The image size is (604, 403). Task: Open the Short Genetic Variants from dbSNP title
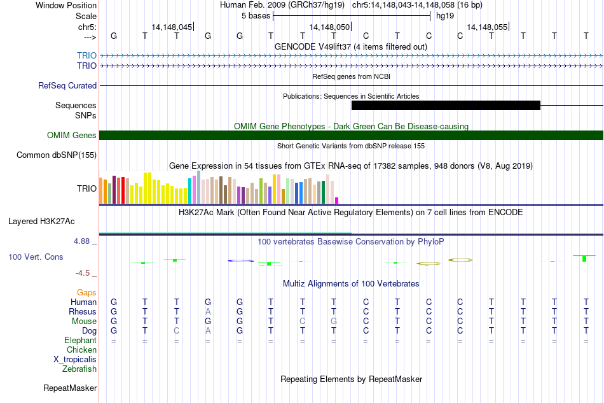pyautogui.click(x=351, y=146)
